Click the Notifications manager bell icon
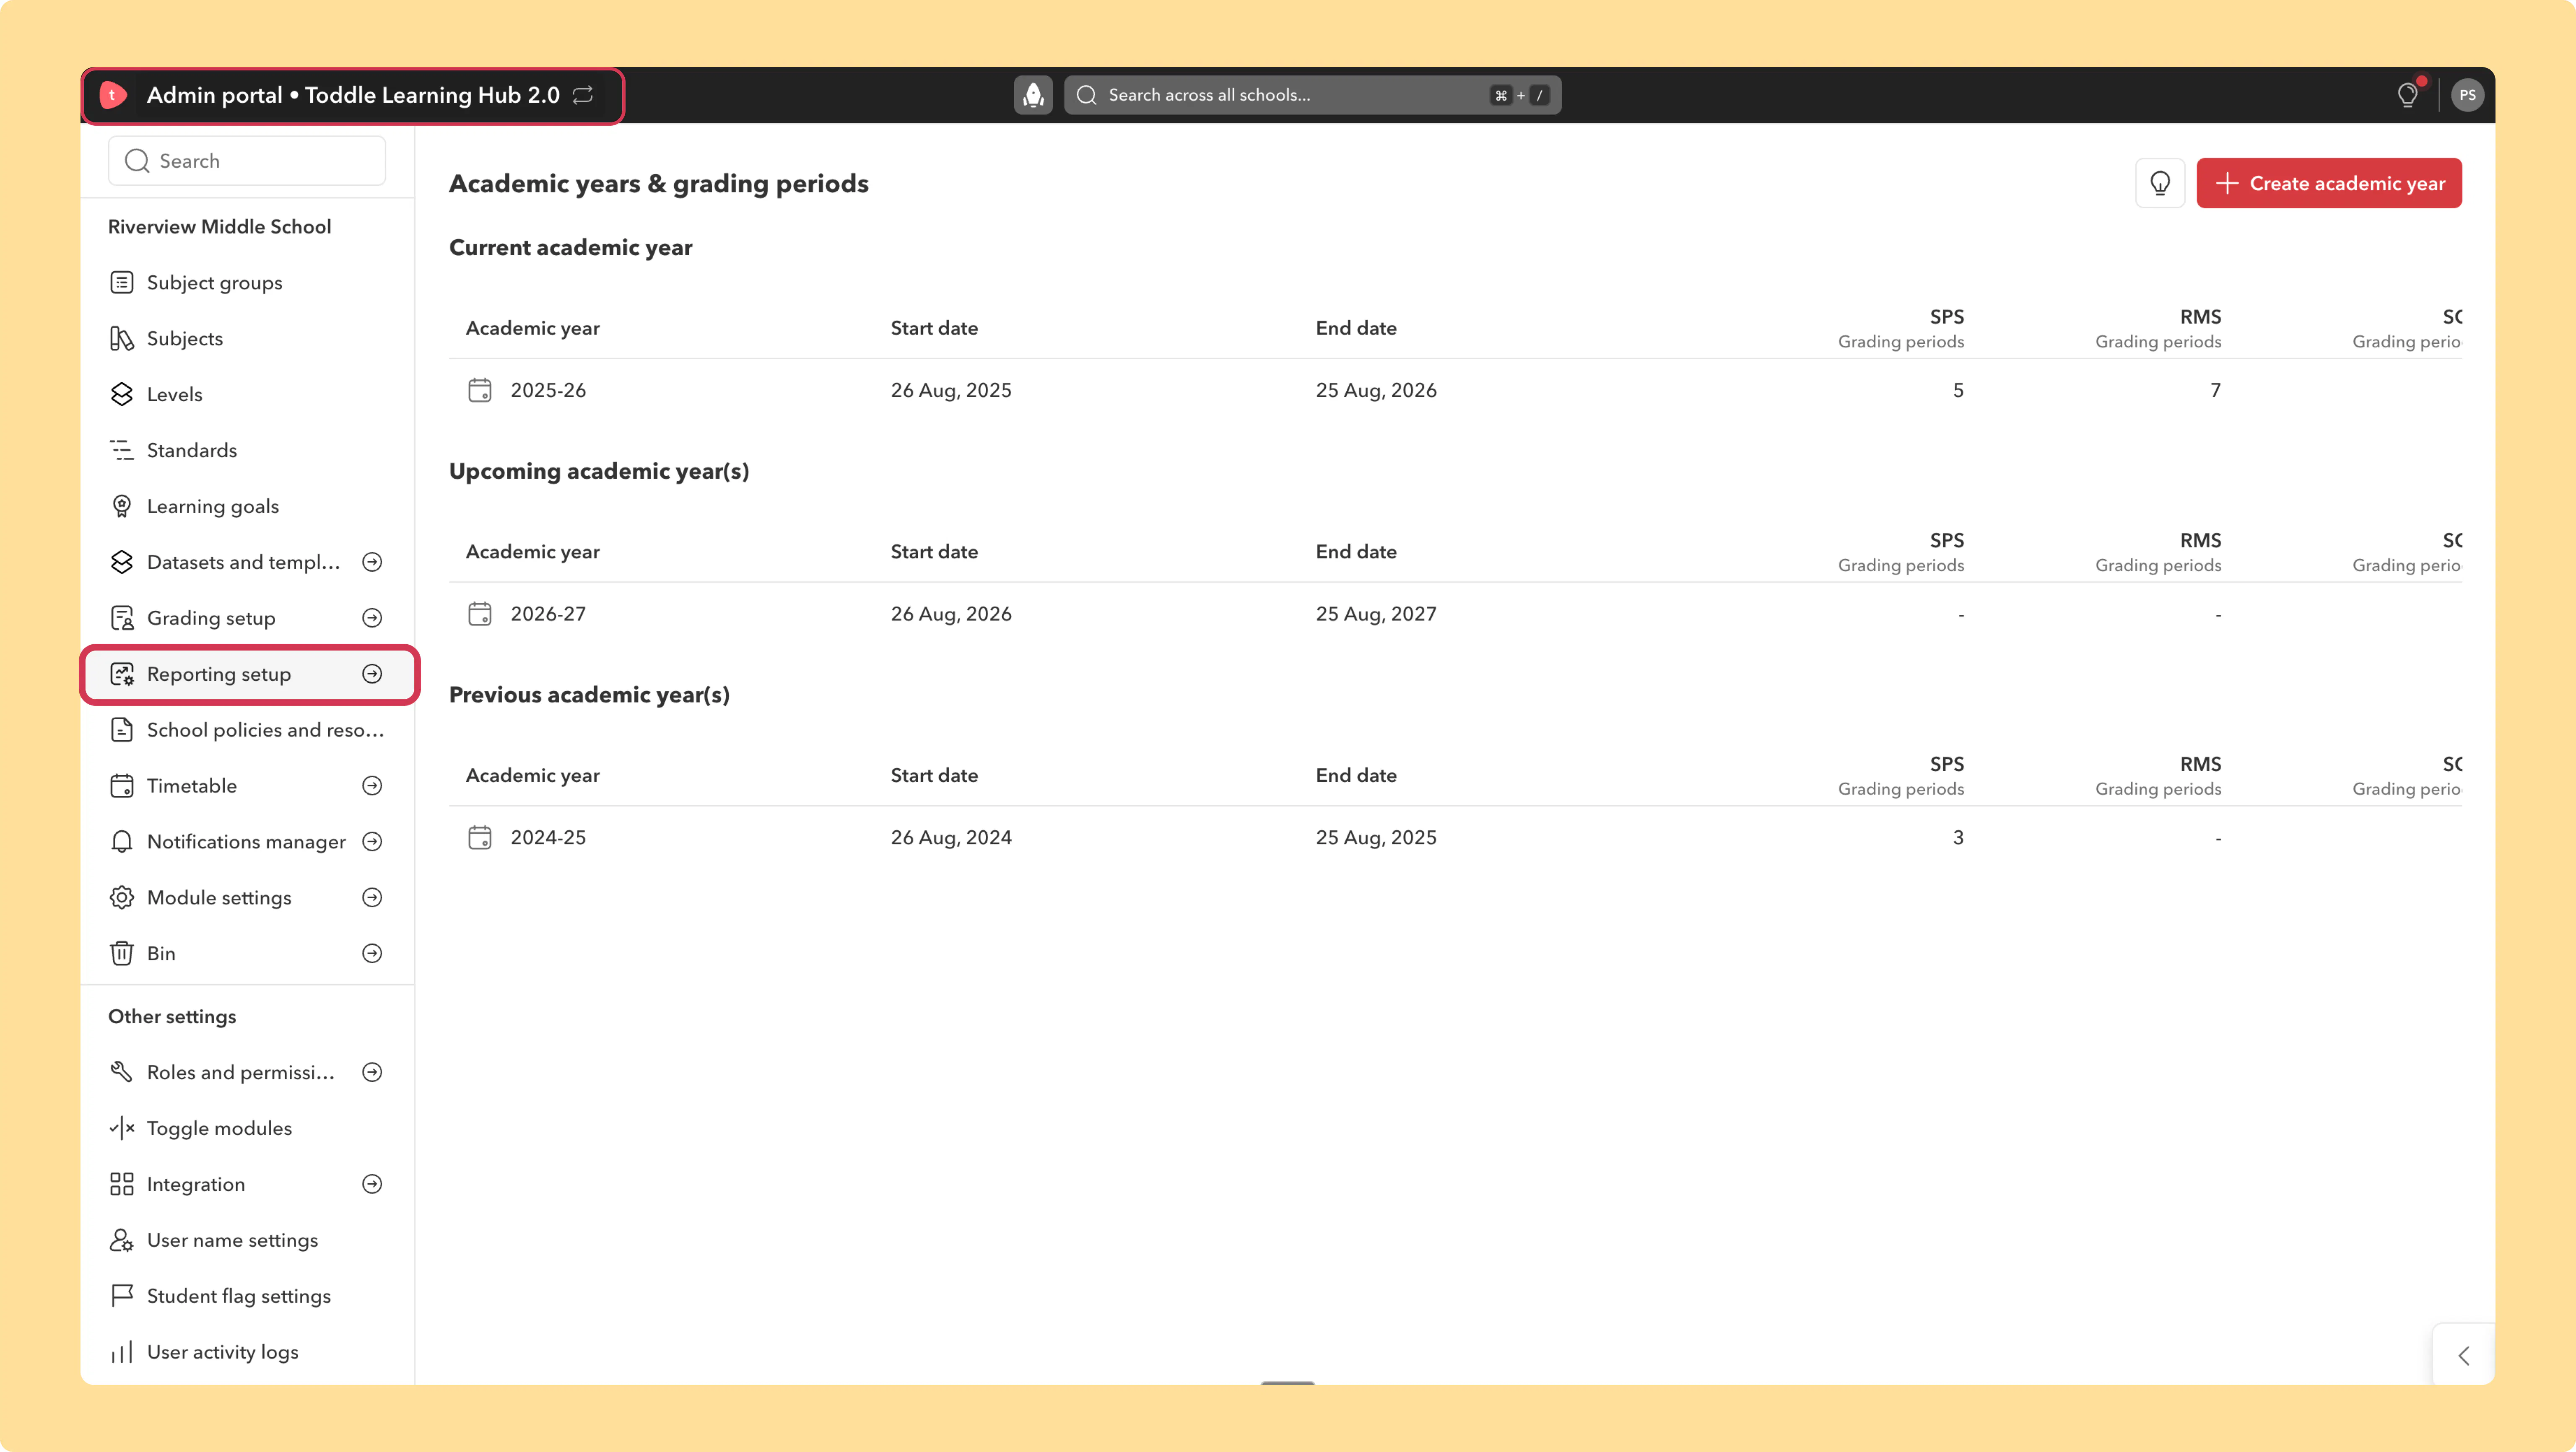Screen dimensions: 2576x1452 (x=122, y=843)
